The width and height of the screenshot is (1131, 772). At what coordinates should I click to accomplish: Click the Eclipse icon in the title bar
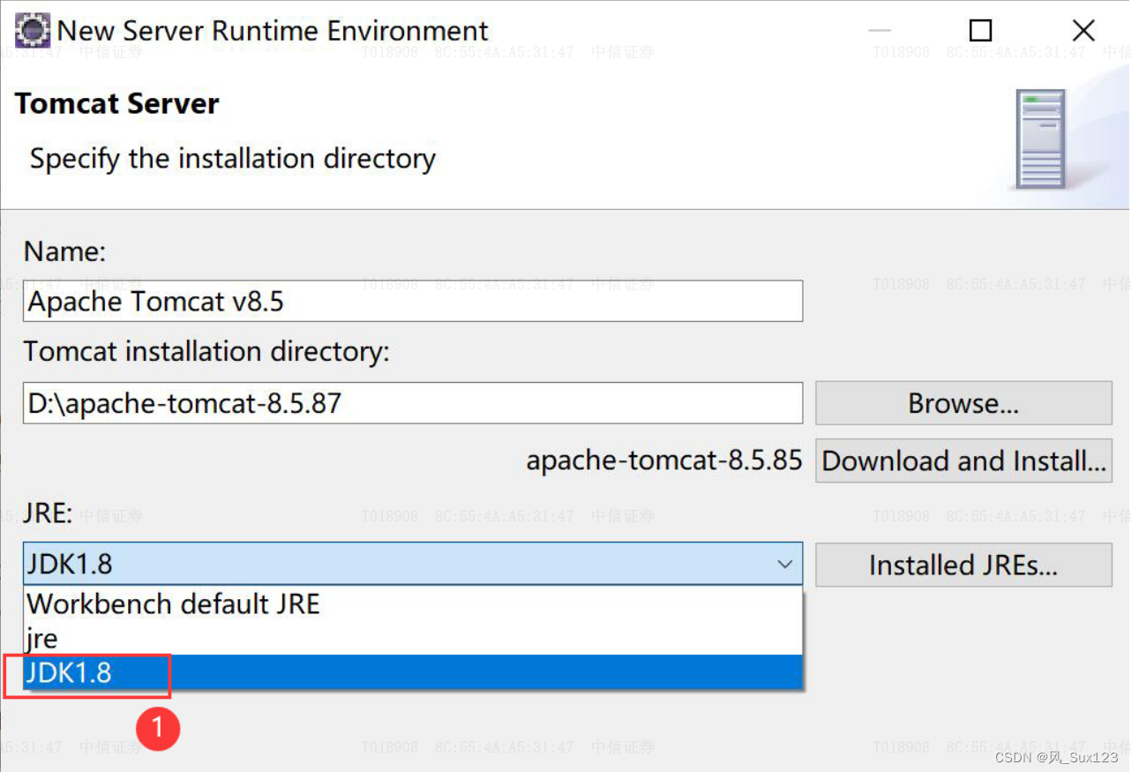pos(32,31)
